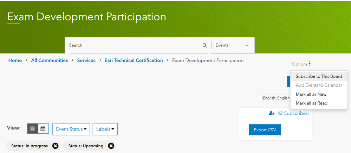Open the 42 Subscribers link
The width and height of the screenshot is (351, 153).
(293, 113)
